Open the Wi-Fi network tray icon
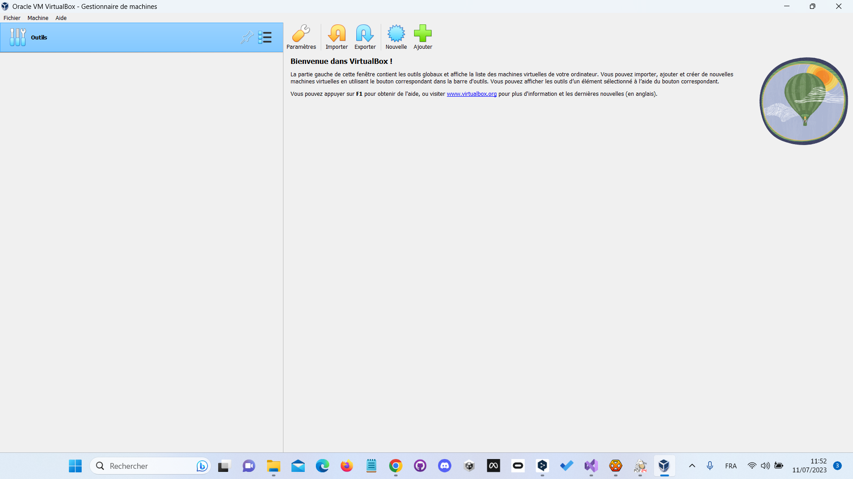Viewport: 853px width, 479px height. (x=752, y=466)
